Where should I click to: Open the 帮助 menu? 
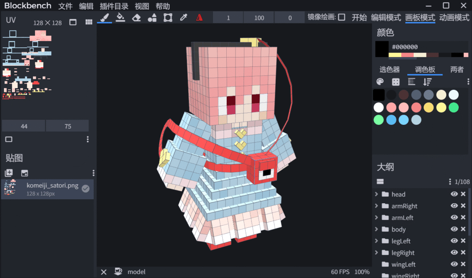pyautogui.click(x=163, y=6)
